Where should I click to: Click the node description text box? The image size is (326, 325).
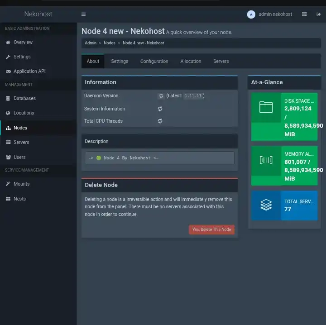(159, 158)
